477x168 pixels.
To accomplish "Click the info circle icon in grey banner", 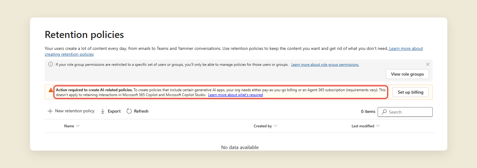I will pos(51,64).
